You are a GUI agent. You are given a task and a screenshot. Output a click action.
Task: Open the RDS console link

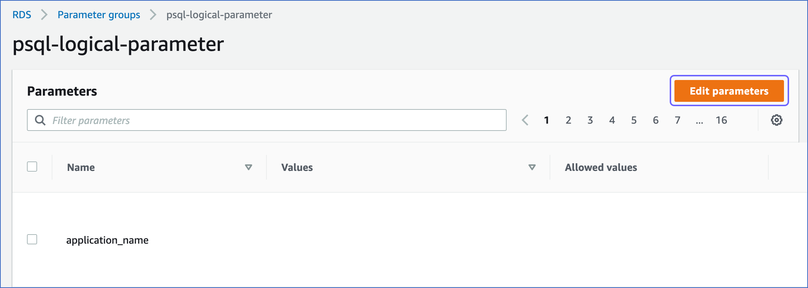tap(21, 15)
